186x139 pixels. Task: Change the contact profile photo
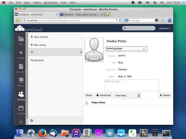pyautogui.click(x=94, y=50)
